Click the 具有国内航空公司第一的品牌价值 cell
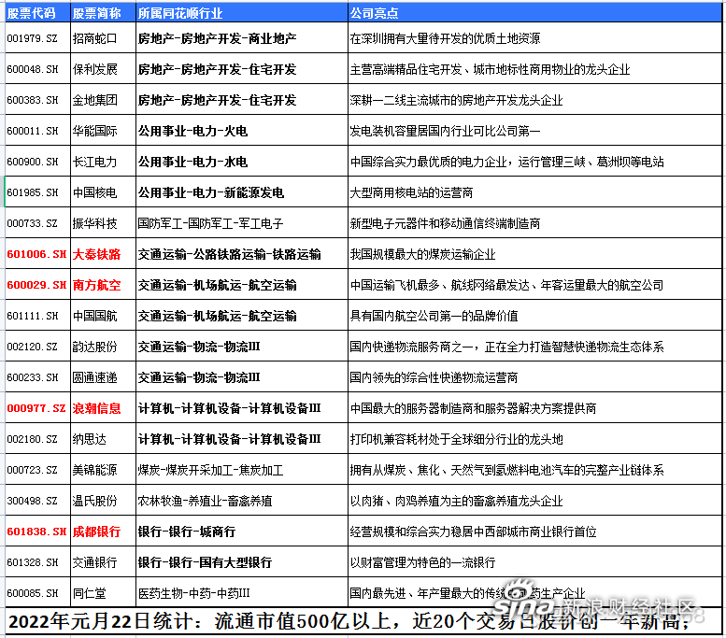The height and width of the screenshot is (638, 726). coord(534,316)
